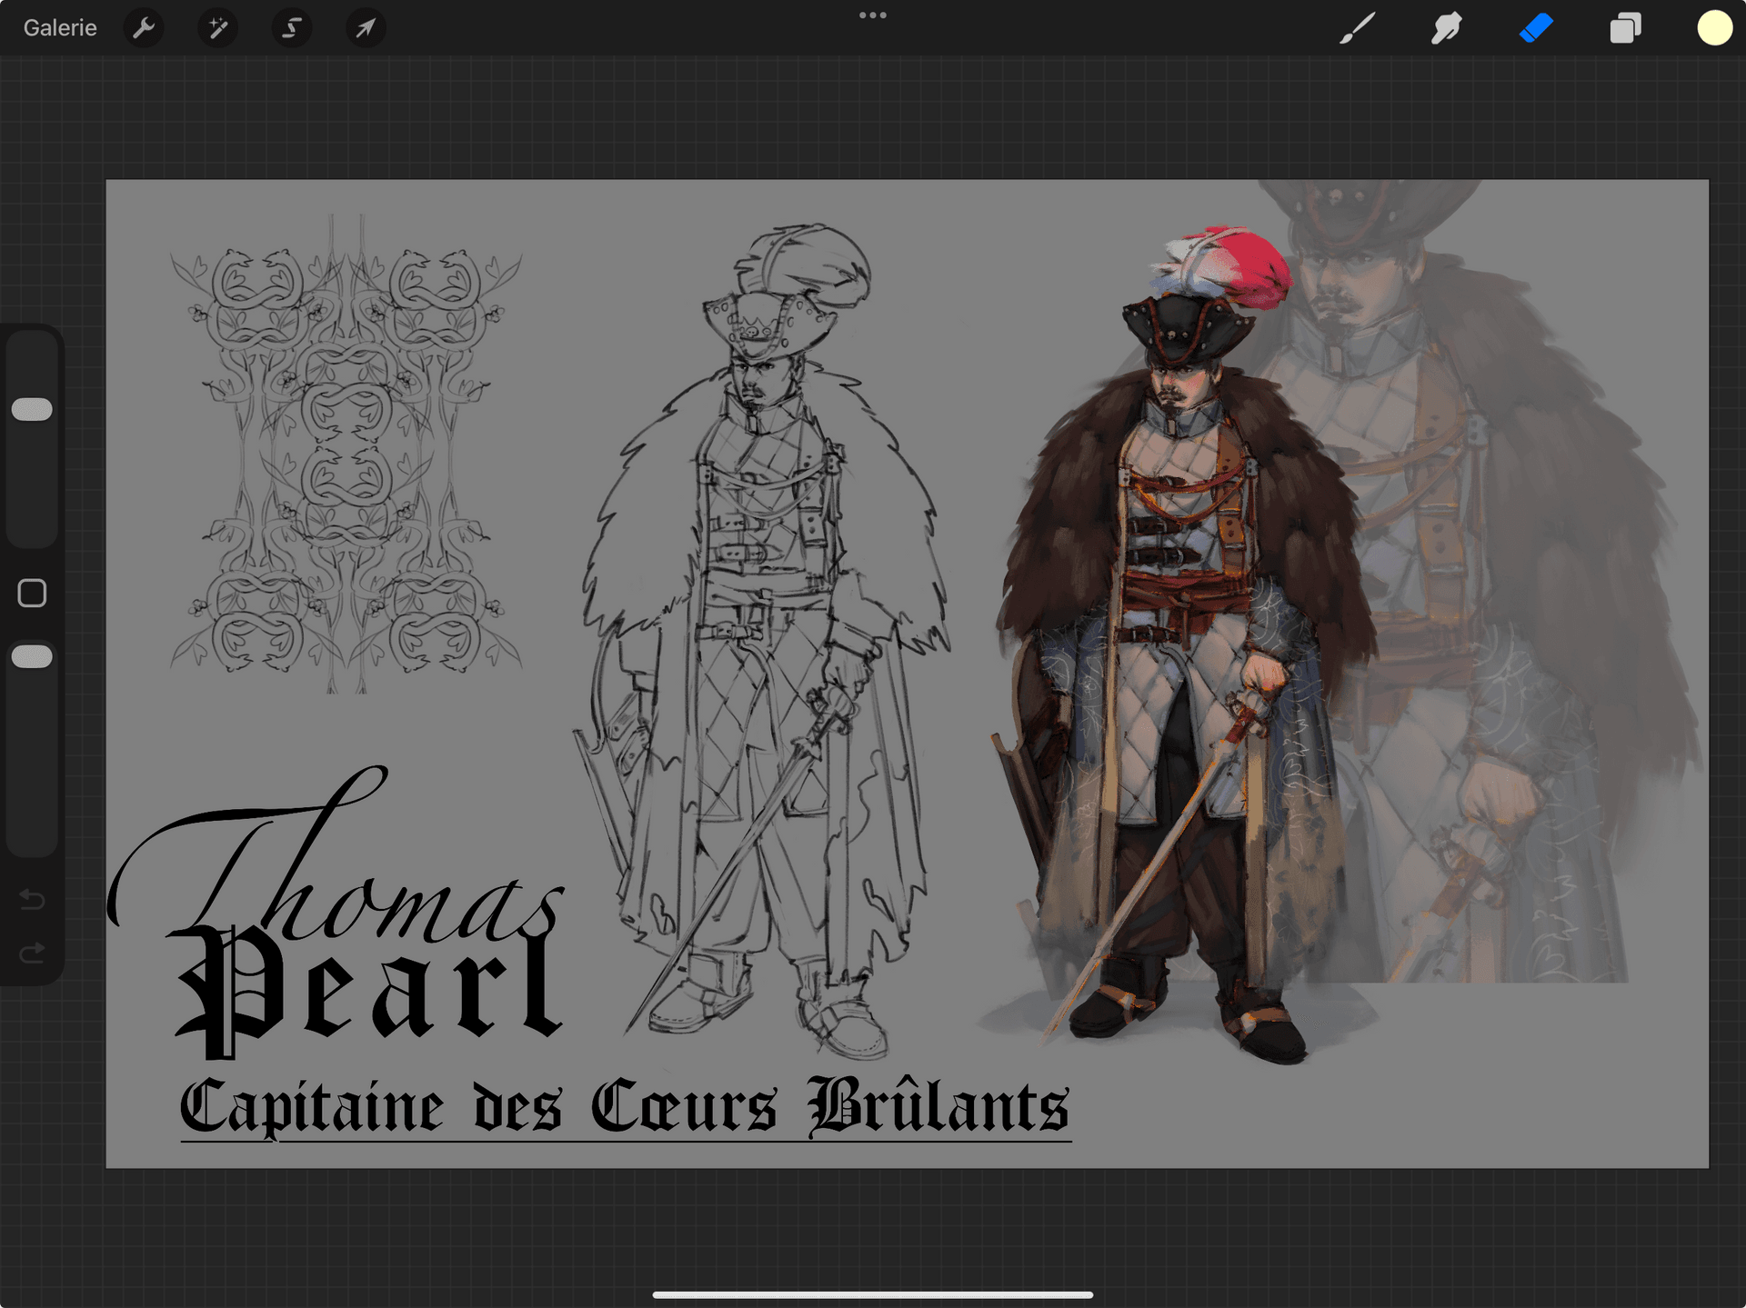Screen dimensions: 1746x1308
Task: Tap the active Eraser tool
Action: (1536, 28)
